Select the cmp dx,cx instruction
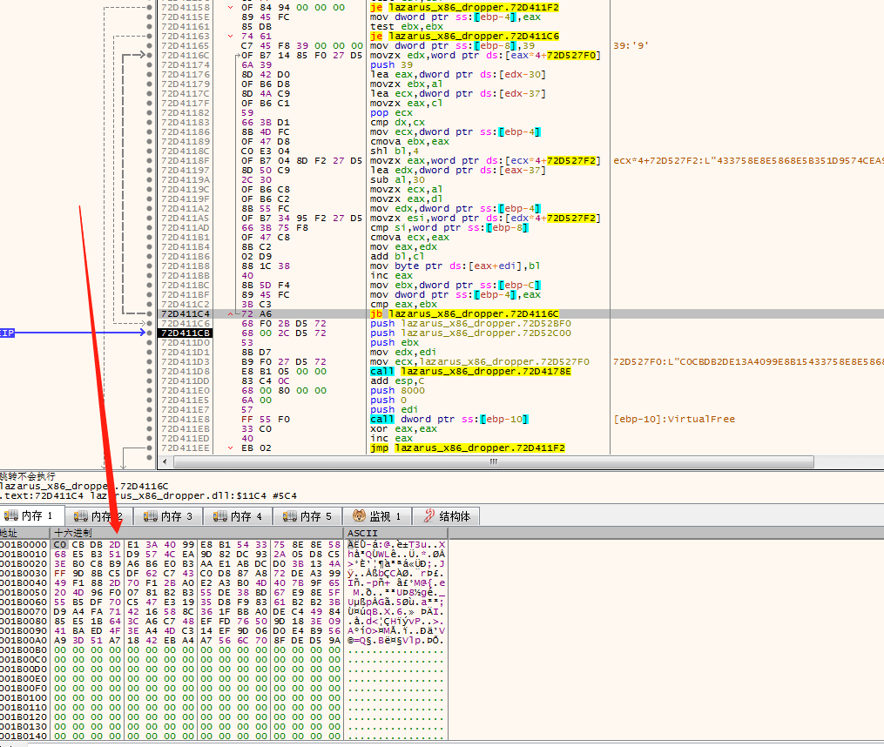The width and height of the screenshot is (884, 747). [397, 123]
